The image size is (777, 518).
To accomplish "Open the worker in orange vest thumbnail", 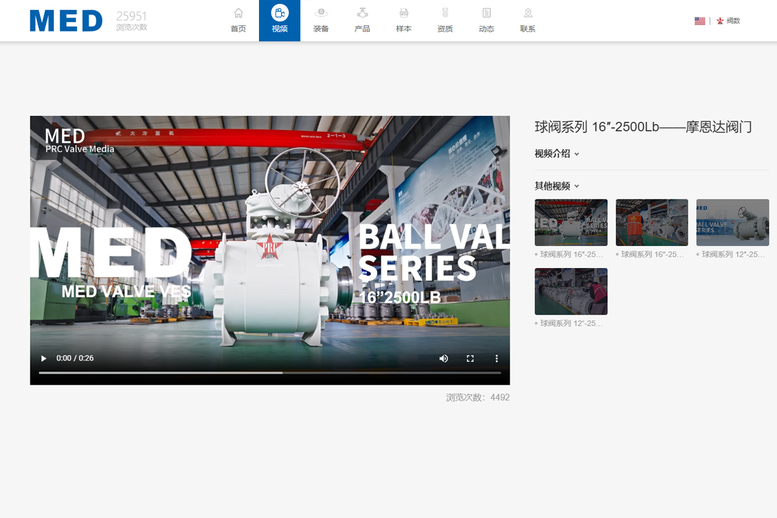I will click(x=651, y=222).
